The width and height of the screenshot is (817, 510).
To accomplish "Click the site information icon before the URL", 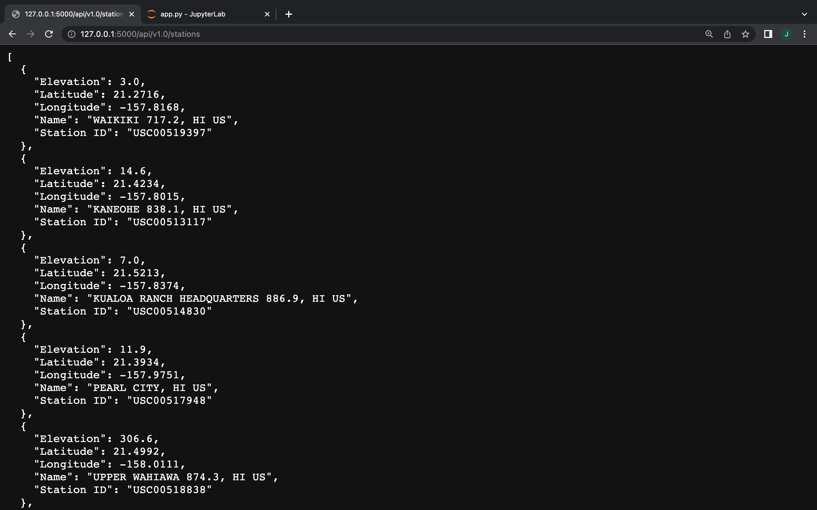I will click(x=71, y=34).
